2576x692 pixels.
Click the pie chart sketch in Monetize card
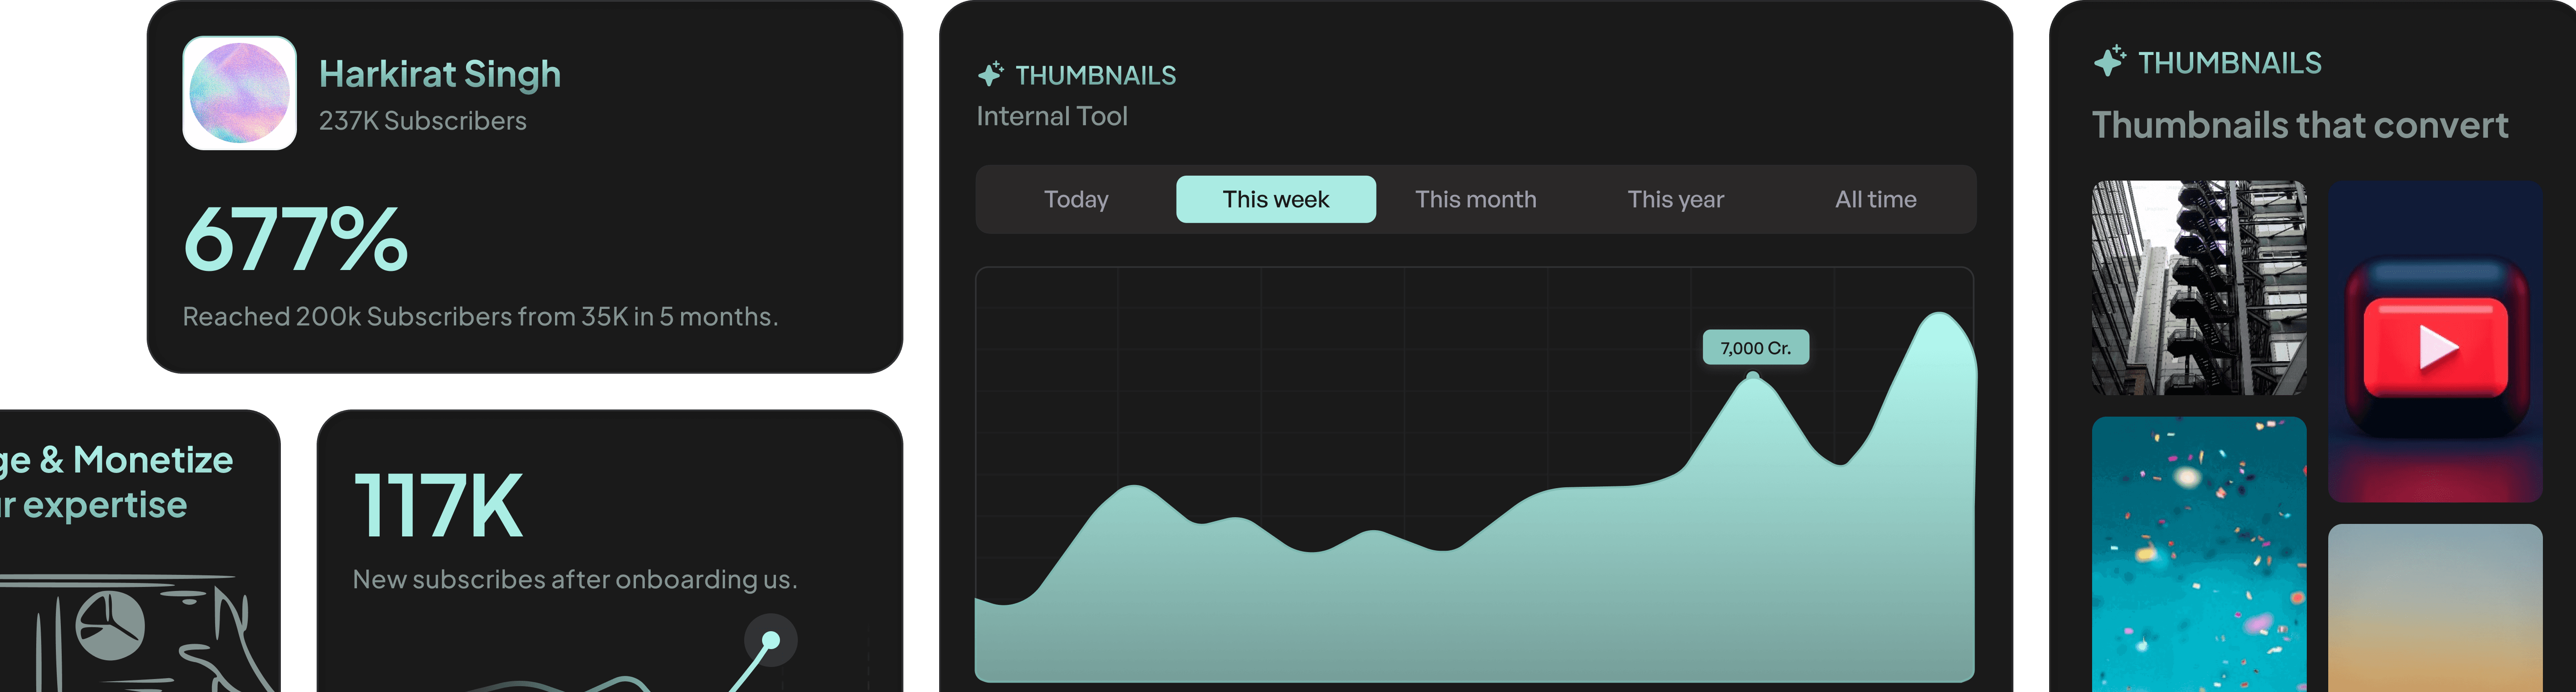[110, 625]
